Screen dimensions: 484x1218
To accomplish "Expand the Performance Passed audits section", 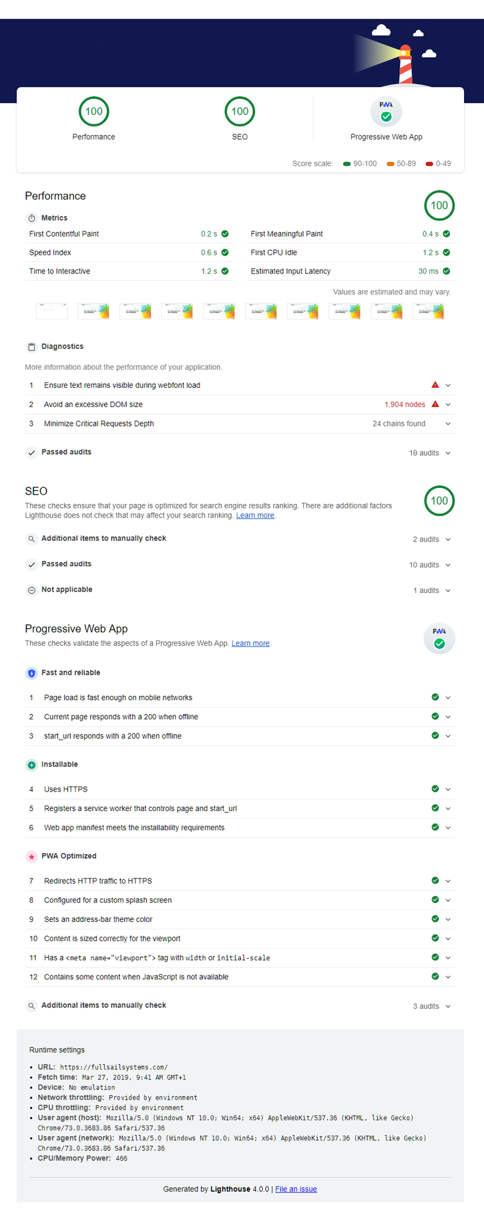I will point(448,453).
